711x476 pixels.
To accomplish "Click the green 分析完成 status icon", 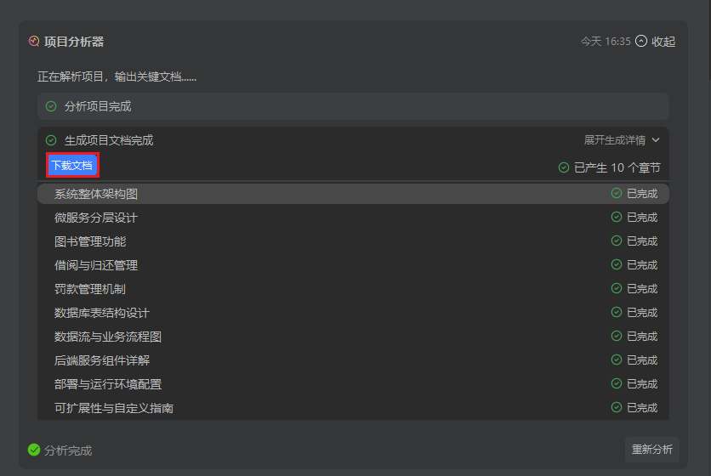I will (34, 450).
